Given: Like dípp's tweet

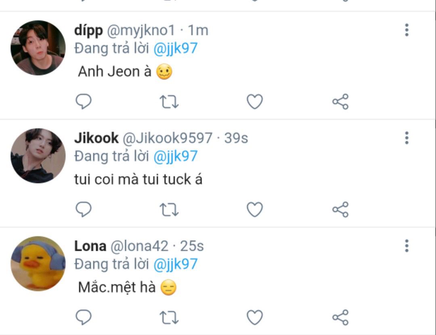Looking at the screenshot, I should 255,102.
